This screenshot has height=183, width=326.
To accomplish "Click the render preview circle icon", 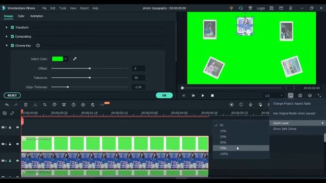I will pos(231,105).
